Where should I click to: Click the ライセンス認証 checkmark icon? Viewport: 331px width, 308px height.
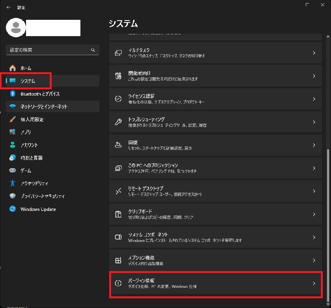[x=118, y=99]
